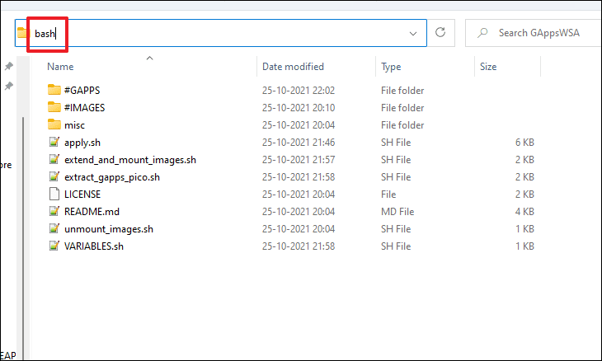This screenshot has height=361, width=602.
Task: Select the apply.sh file icon
Action: tap(54, 142)
